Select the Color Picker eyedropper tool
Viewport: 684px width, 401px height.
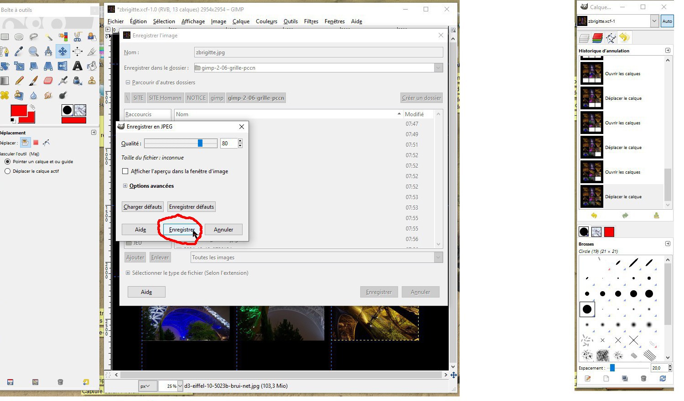[19, 51]
